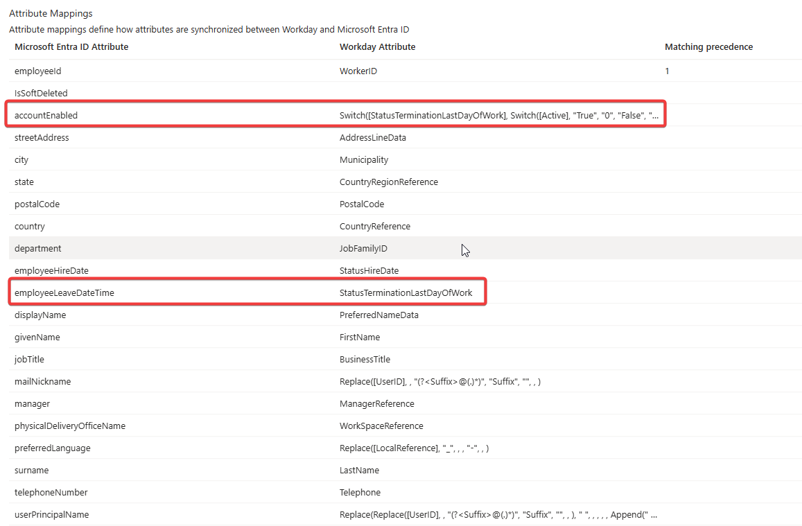The height and width of the screenshot is (526, 802).
Task: Open the employeeLeaveDateTime mapping
Action: (64, 293)
